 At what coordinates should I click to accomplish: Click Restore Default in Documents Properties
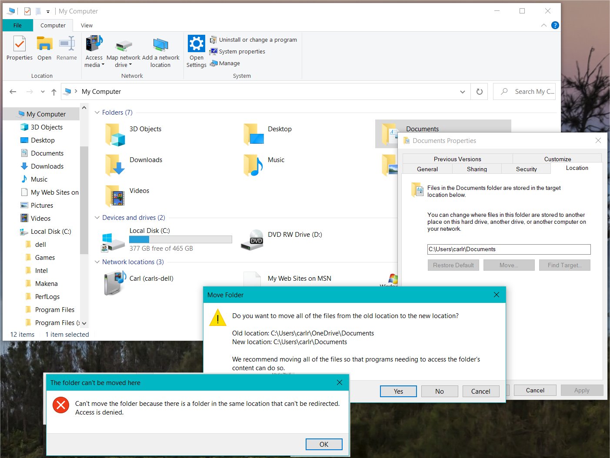453,265
